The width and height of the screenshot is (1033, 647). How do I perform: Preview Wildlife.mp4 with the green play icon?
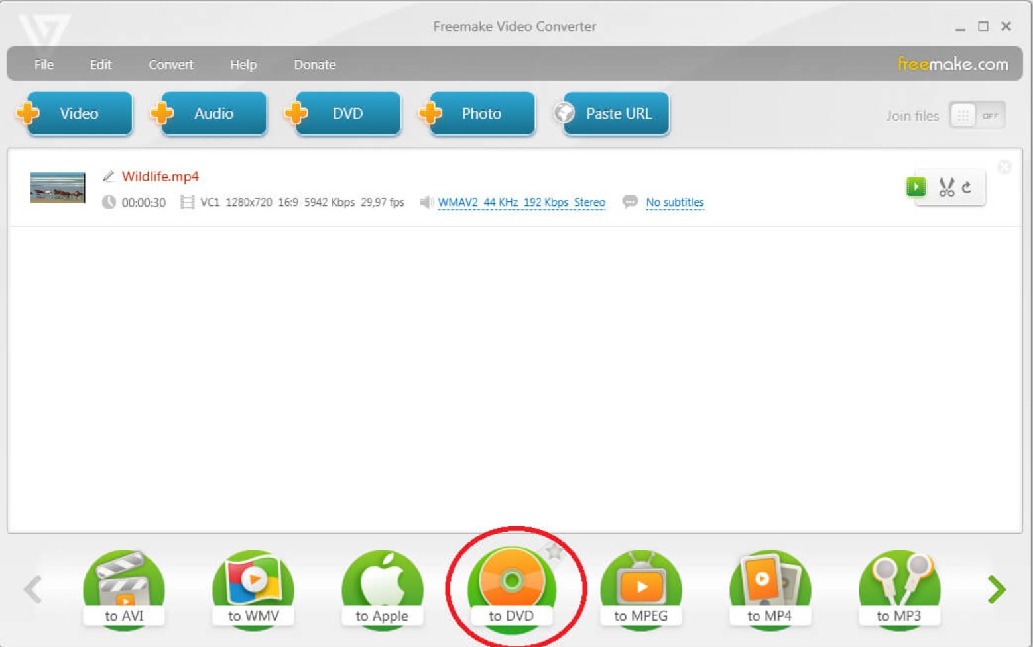[x=916, y=187]
